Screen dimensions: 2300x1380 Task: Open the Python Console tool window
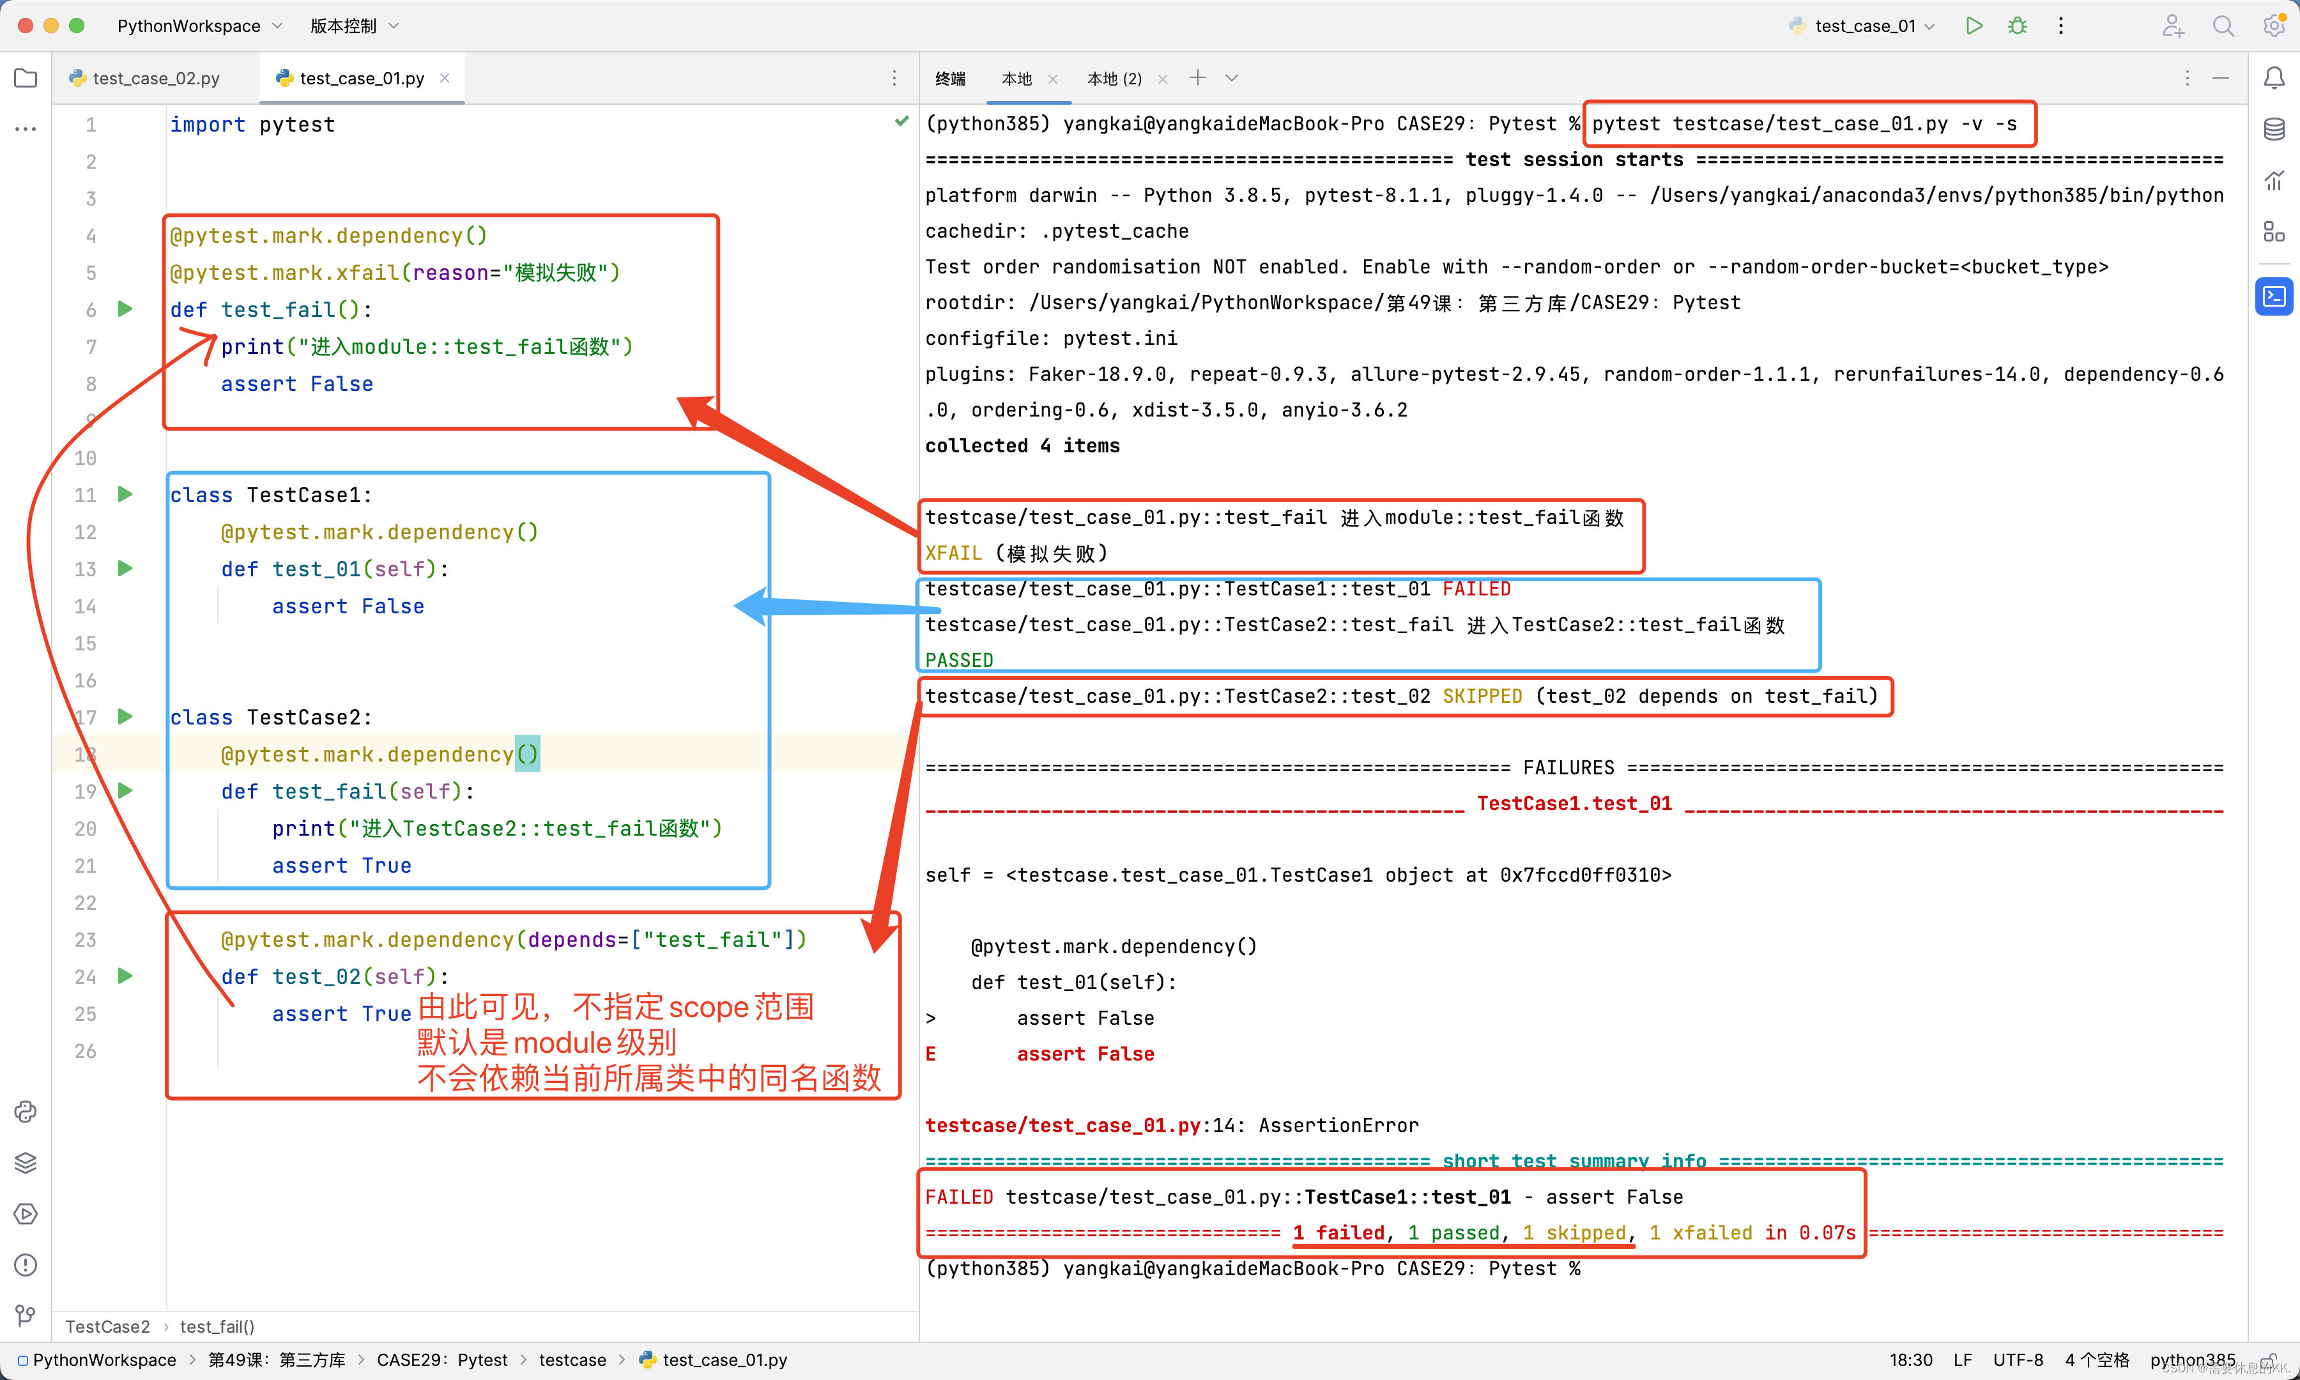point(26,1111)
